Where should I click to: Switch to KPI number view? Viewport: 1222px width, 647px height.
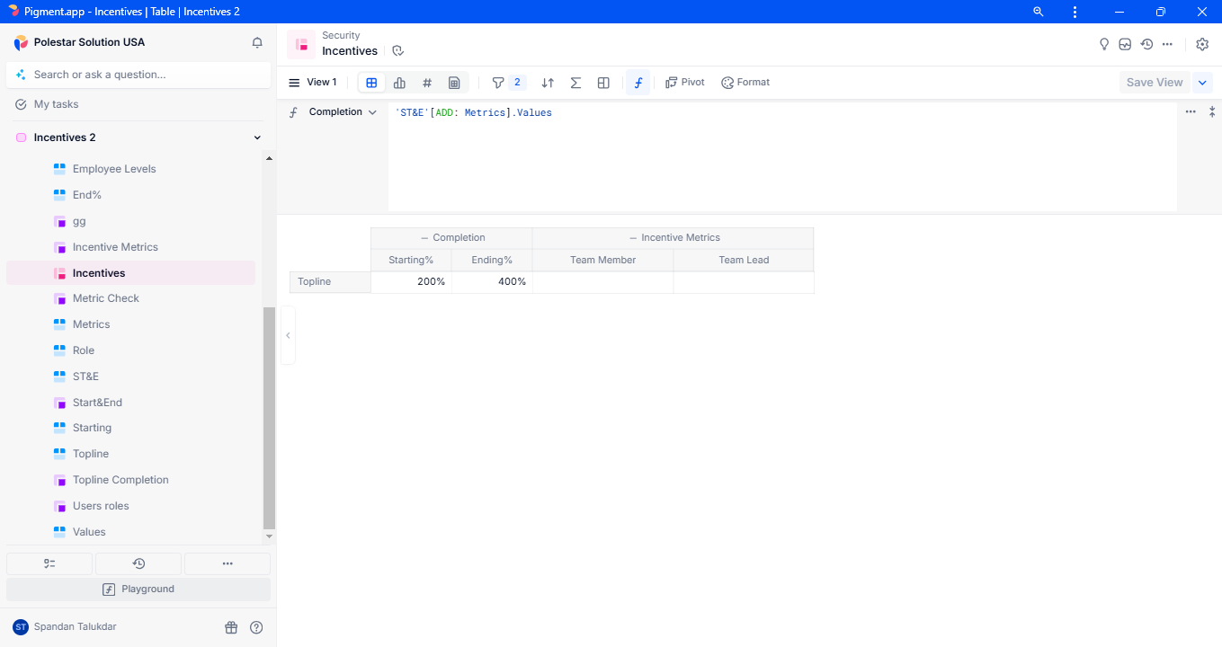[x=427, y=83]
